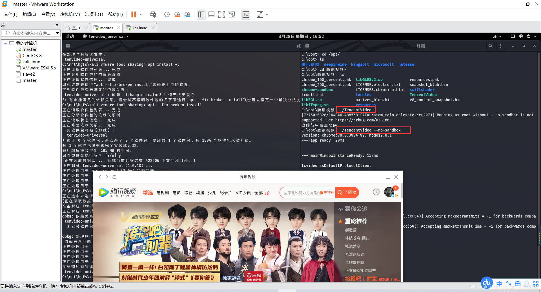Click the stretch guest display icon
This screenshot has width=541, height=292.
[x=260, y=14]
